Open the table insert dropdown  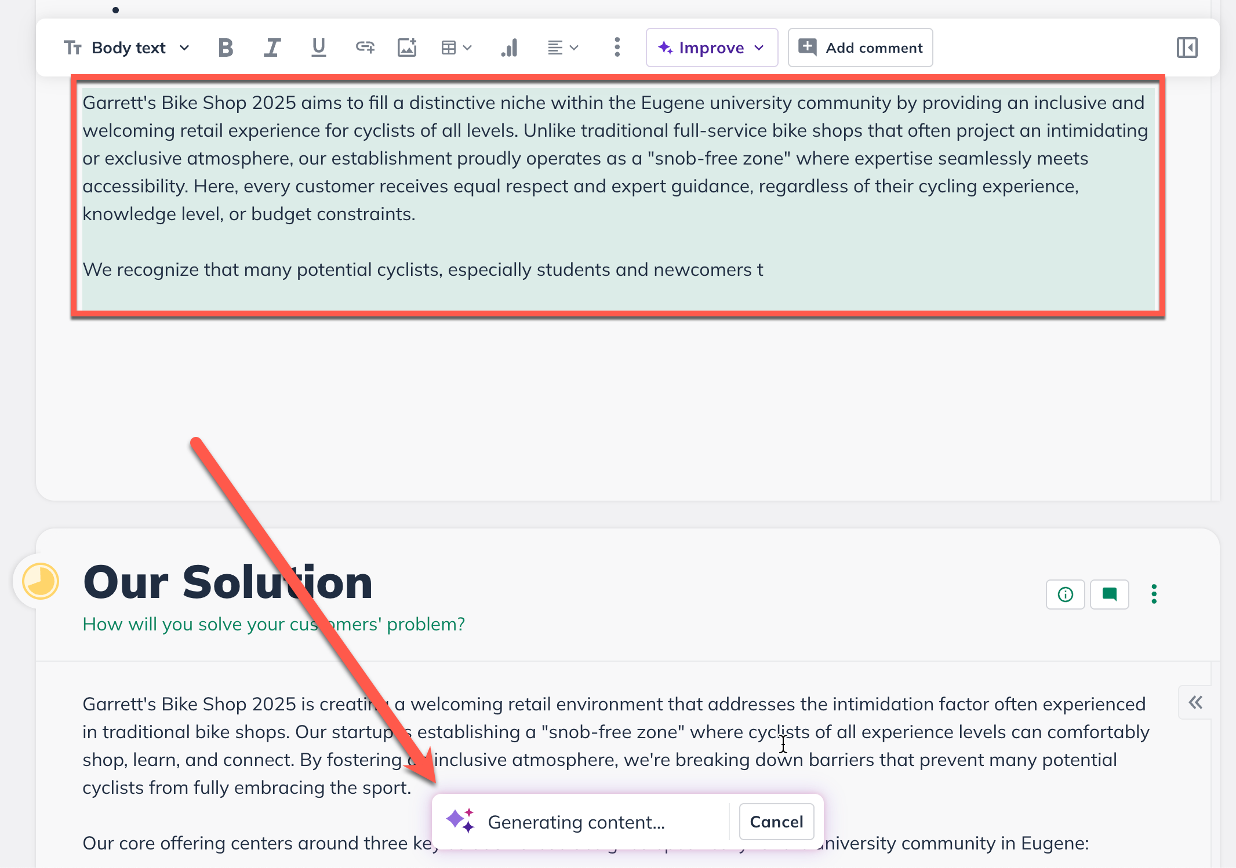[456, 48]
